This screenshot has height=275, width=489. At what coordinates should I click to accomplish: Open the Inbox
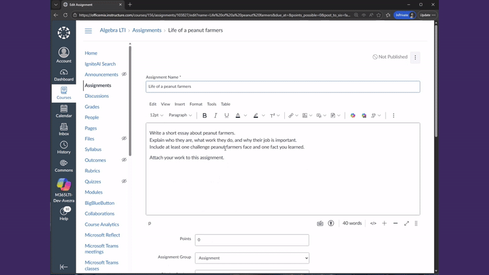(x=64, y=130)
